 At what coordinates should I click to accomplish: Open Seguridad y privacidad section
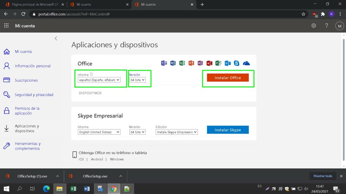34,95
